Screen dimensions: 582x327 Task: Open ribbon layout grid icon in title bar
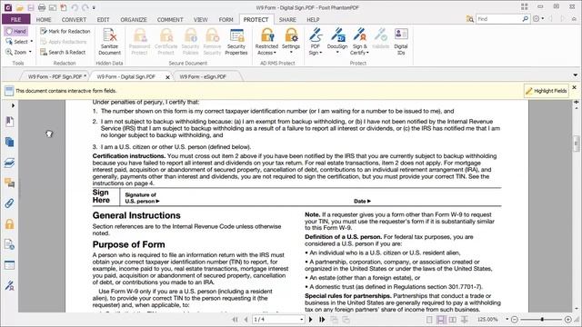524,6
